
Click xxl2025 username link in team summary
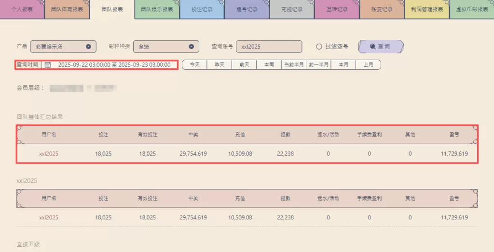click(49, 154)
